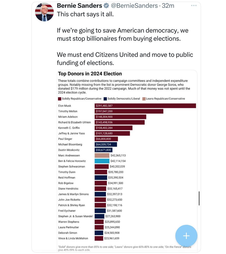Click the Solidly Democratic/Liberal legend swatch
Screen dimensions: 226x254
click(105, 99)
